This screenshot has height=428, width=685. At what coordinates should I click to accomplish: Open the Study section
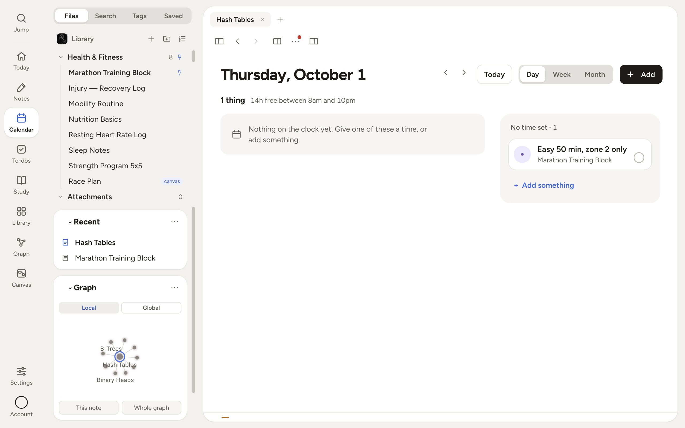tap(21, 185)
